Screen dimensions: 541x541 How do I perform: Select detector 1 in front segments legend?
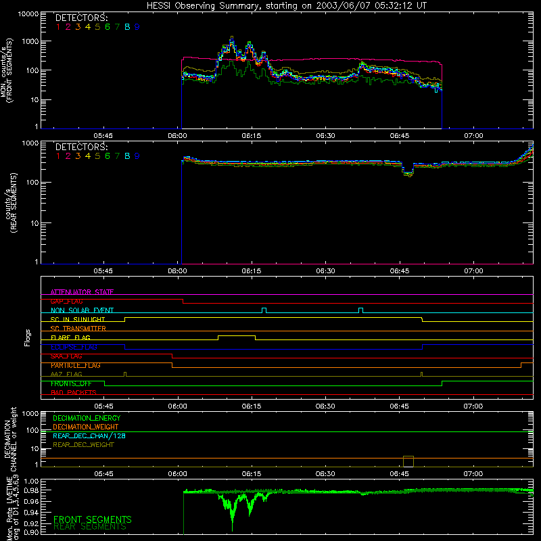58,27
